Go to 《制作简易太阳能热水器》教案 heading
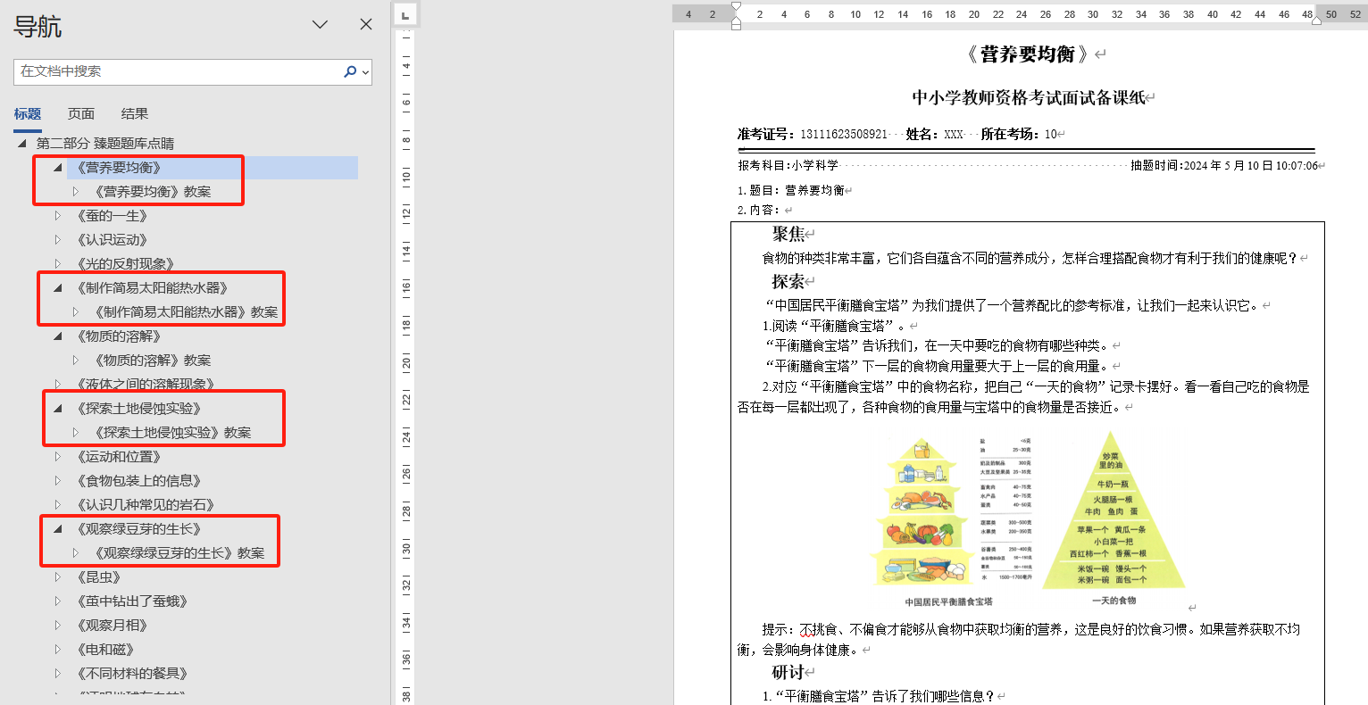The width and height of the screenshot is (1368, 705). (x=186, y=312)
